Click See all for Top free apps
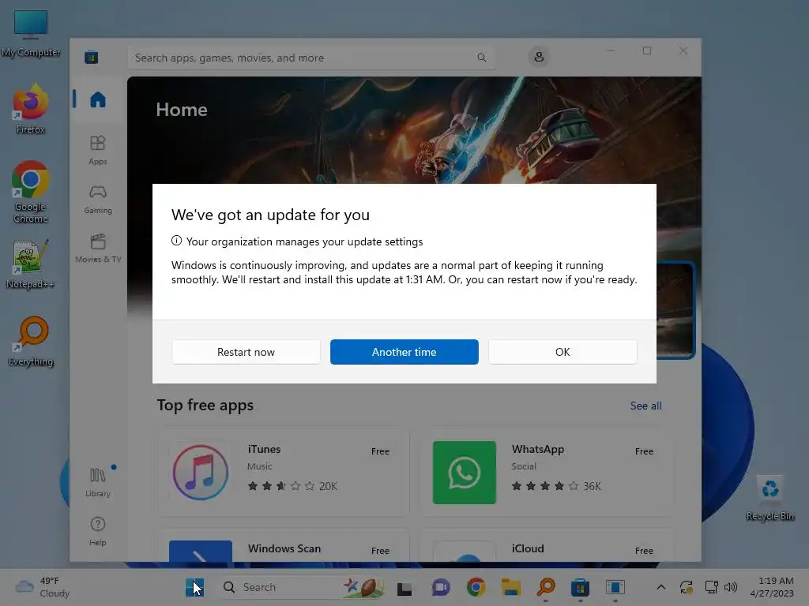The height and width of the screenshot is (606, 809). click(x=645, y=406)
